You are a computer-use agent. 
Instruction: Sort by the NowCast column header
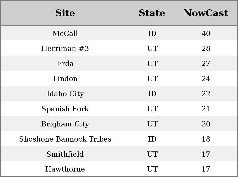[x=206, y=13]
